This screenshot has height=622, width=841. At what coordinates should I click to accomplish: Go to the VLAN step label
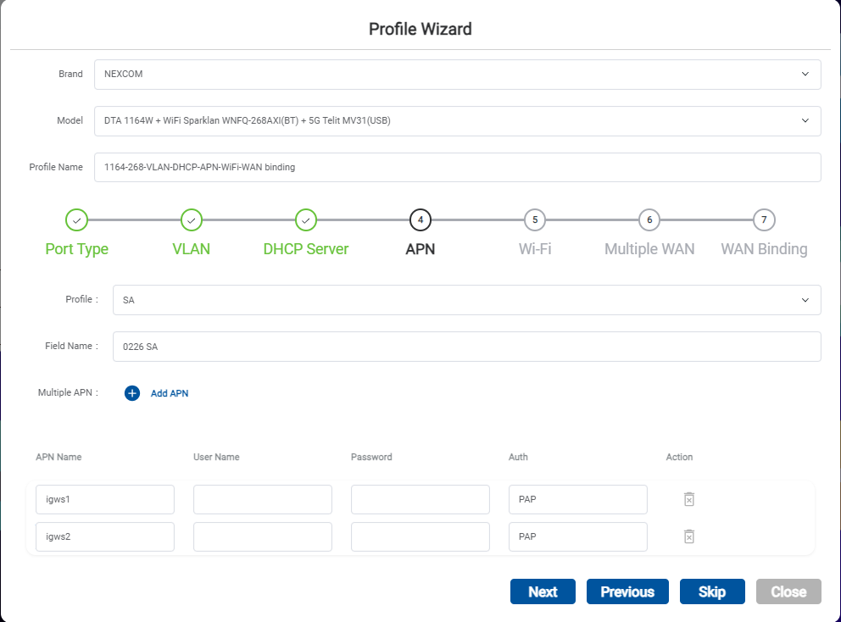[192, 249]
